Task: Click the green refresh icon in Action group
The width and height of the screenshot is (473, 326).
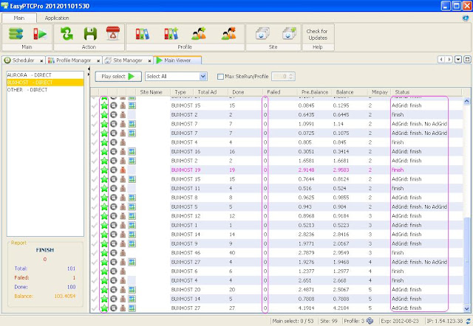Action: click(67, 33)
